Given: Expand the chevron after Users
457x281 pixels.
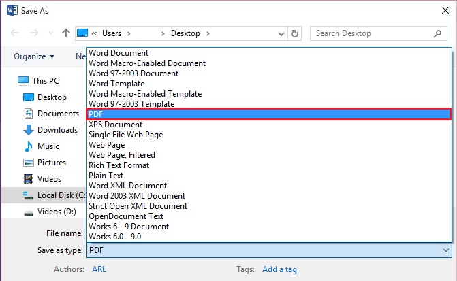Looking at the screenshot, I should click(129, 34).
